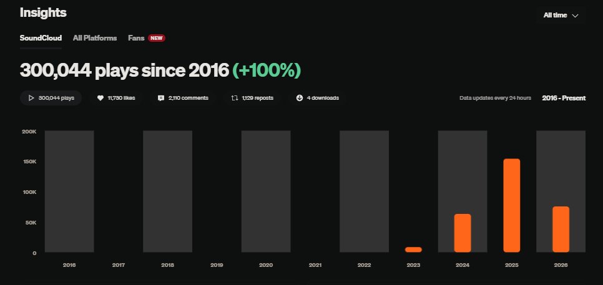This screenshot has height=285, width=603.
Task: Select the 2,110 comments metric
Action: click(183, 98)
